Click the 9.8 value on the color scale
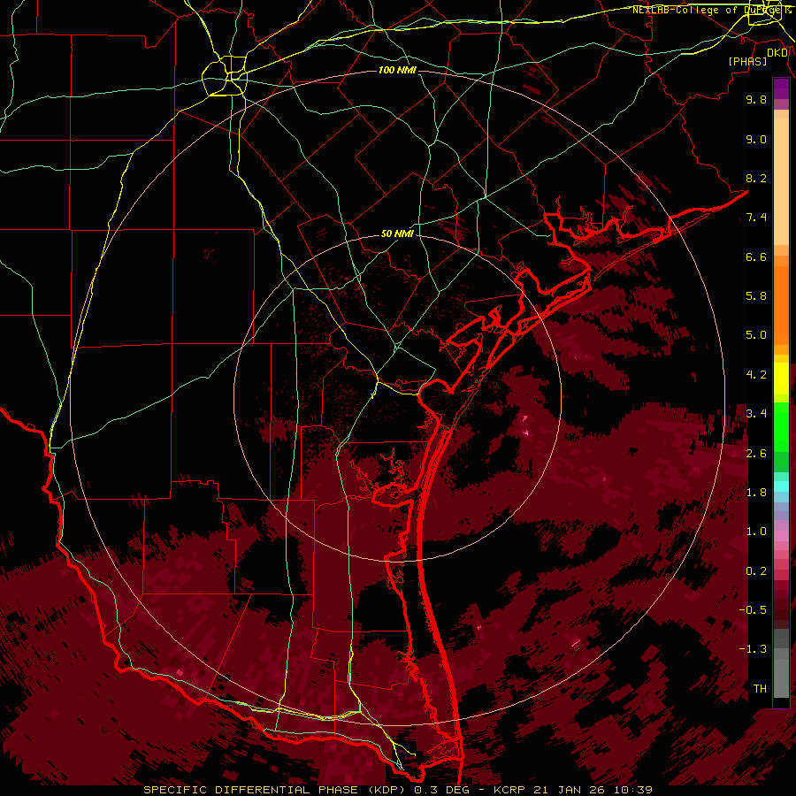The height and width of the screenshot is (796, 796). click(756, 99)
